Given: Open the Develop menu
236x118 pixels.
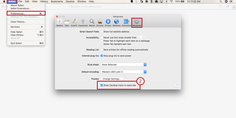Looking at the screenshot, I should 70,1.
